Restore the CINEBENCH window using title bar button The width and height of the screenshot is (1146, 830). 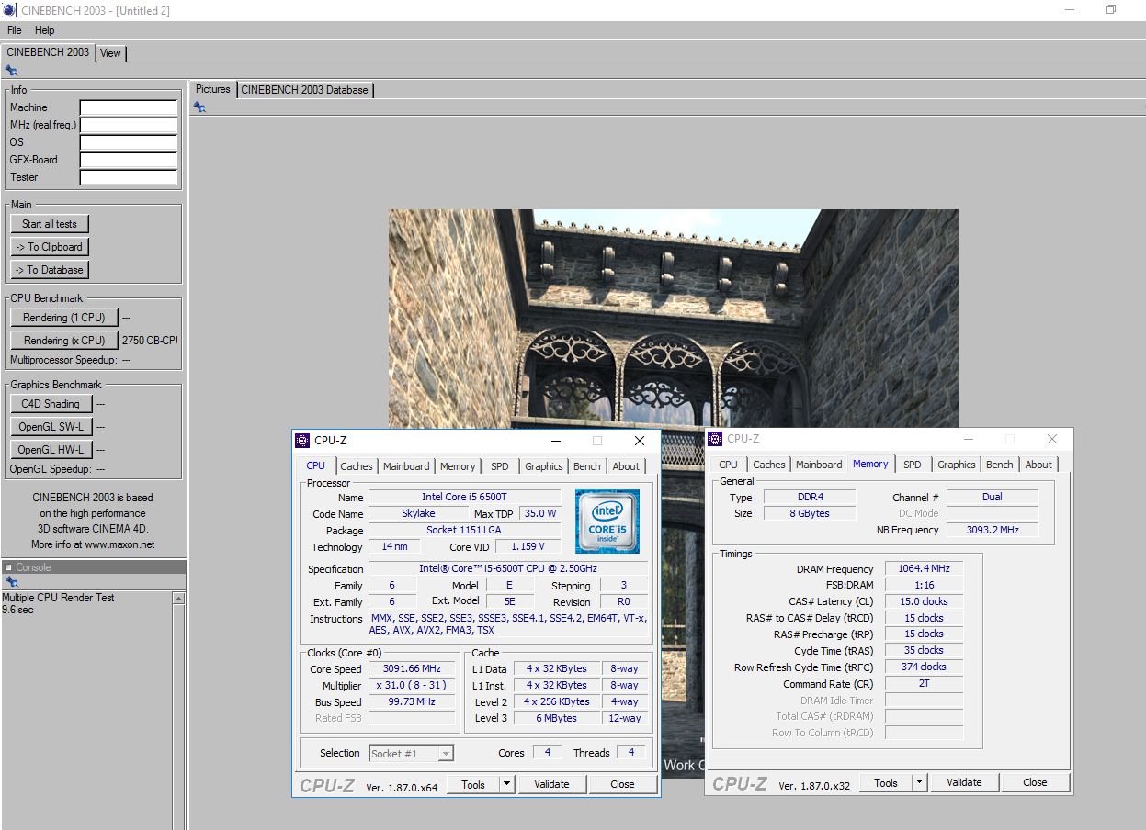(x=1110, y=10)
